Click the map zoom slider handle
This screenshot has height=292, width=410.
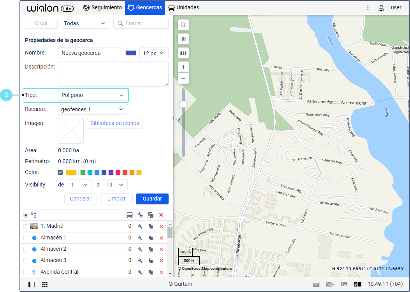(183, 104)
